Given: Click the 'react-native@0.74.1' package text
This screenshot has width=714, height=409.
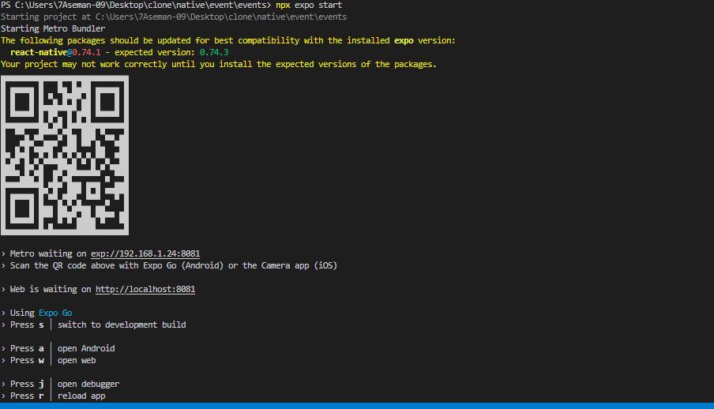Looking at the screenshot, I should pos(55,52).
